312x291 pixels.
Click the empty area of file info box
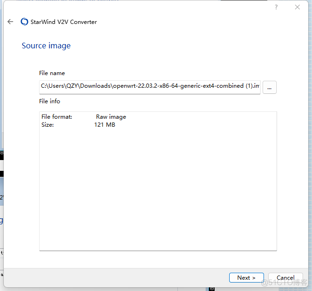158,188
